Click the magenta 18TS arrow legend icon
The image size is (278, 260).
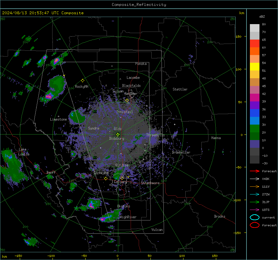click(255, 210)
